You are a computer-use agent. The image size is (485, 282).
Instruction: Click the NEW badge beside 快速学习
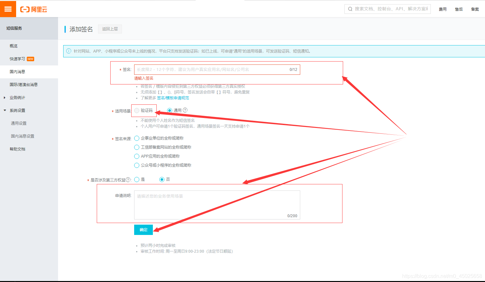(30, 59)
